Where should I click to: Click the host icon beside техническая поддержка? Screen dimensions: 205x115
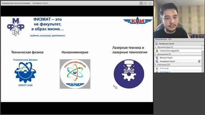pyautogui.click(x=157, y=50)
